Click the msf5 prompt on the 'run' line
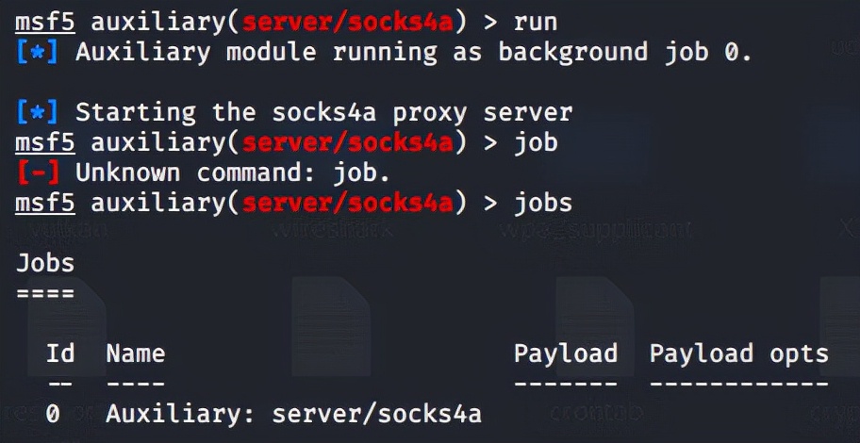Image resolution: width=860 pixels, height=443 pixels. 45,23
